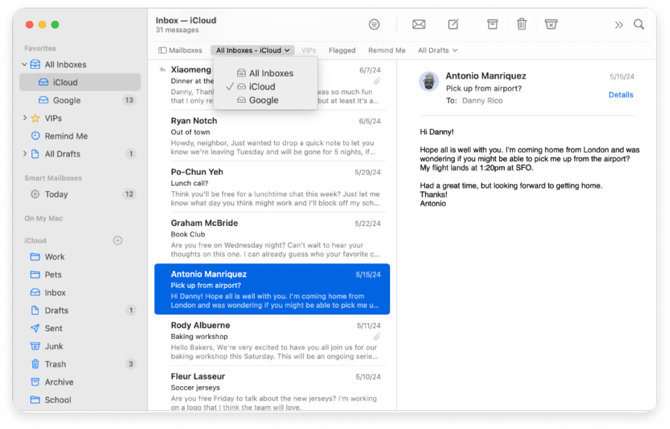Click attachment paperclip on Rody Albuerne email

377,337
